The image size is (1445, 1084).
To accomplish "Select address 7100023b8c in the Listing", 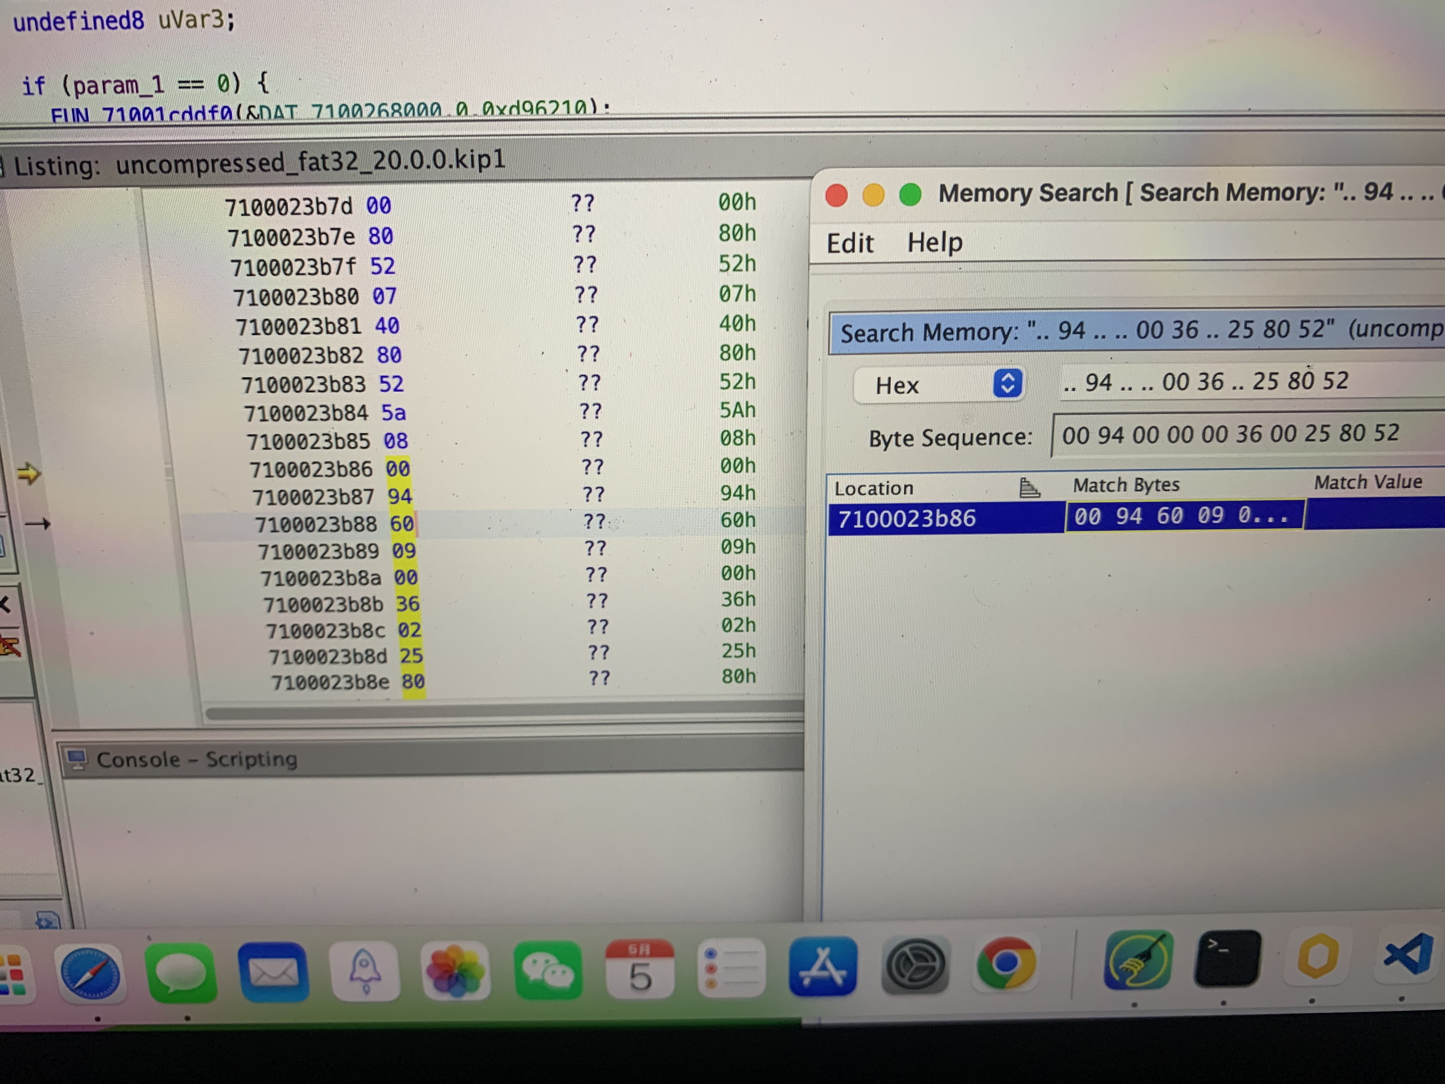I will [x=326, y=631].
